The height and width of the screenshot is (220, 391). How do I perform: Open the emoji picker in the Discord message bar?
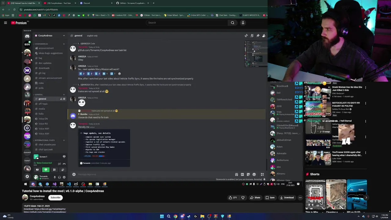pos(254,174)
